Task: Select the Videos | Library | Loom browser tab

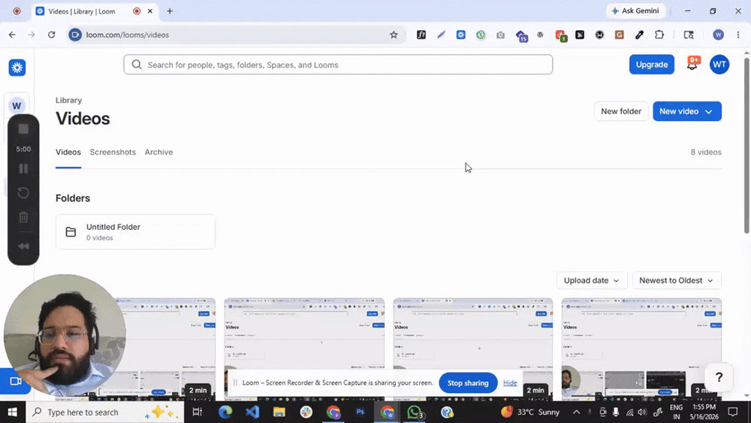Action: click(x=95, y=11)
